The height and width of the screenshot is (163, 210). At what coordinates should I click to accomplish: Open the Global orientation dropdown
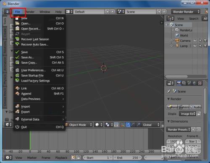click(x=150, y=125)
